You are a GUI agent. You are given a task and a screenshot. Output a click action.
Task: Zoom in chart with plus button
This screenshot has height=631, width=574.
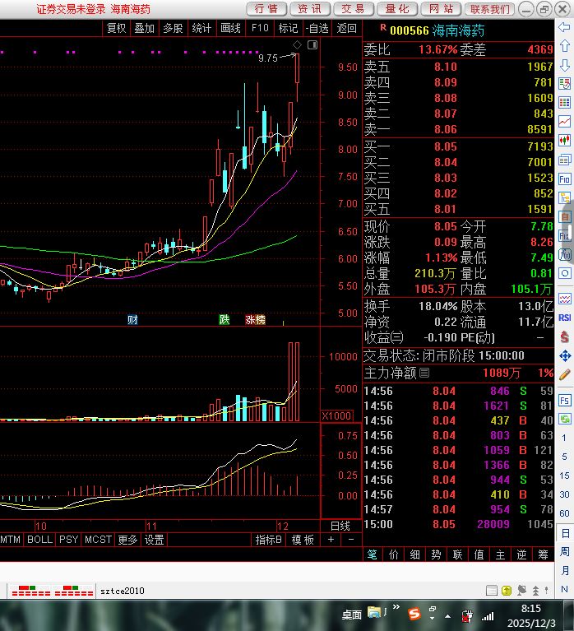pos(331,540)
